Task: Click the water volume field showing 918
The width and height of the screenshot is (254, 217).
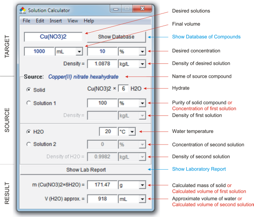Action: click(x=102, y=199)
